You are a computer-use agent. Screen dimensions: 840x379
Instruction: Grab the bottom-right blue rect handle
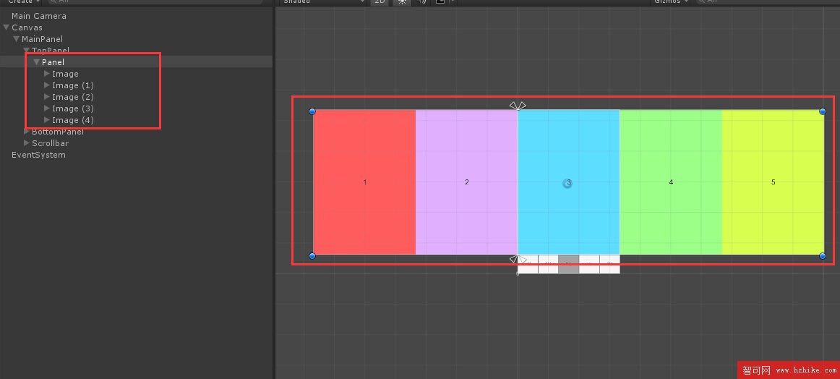[x=823, y=256]
